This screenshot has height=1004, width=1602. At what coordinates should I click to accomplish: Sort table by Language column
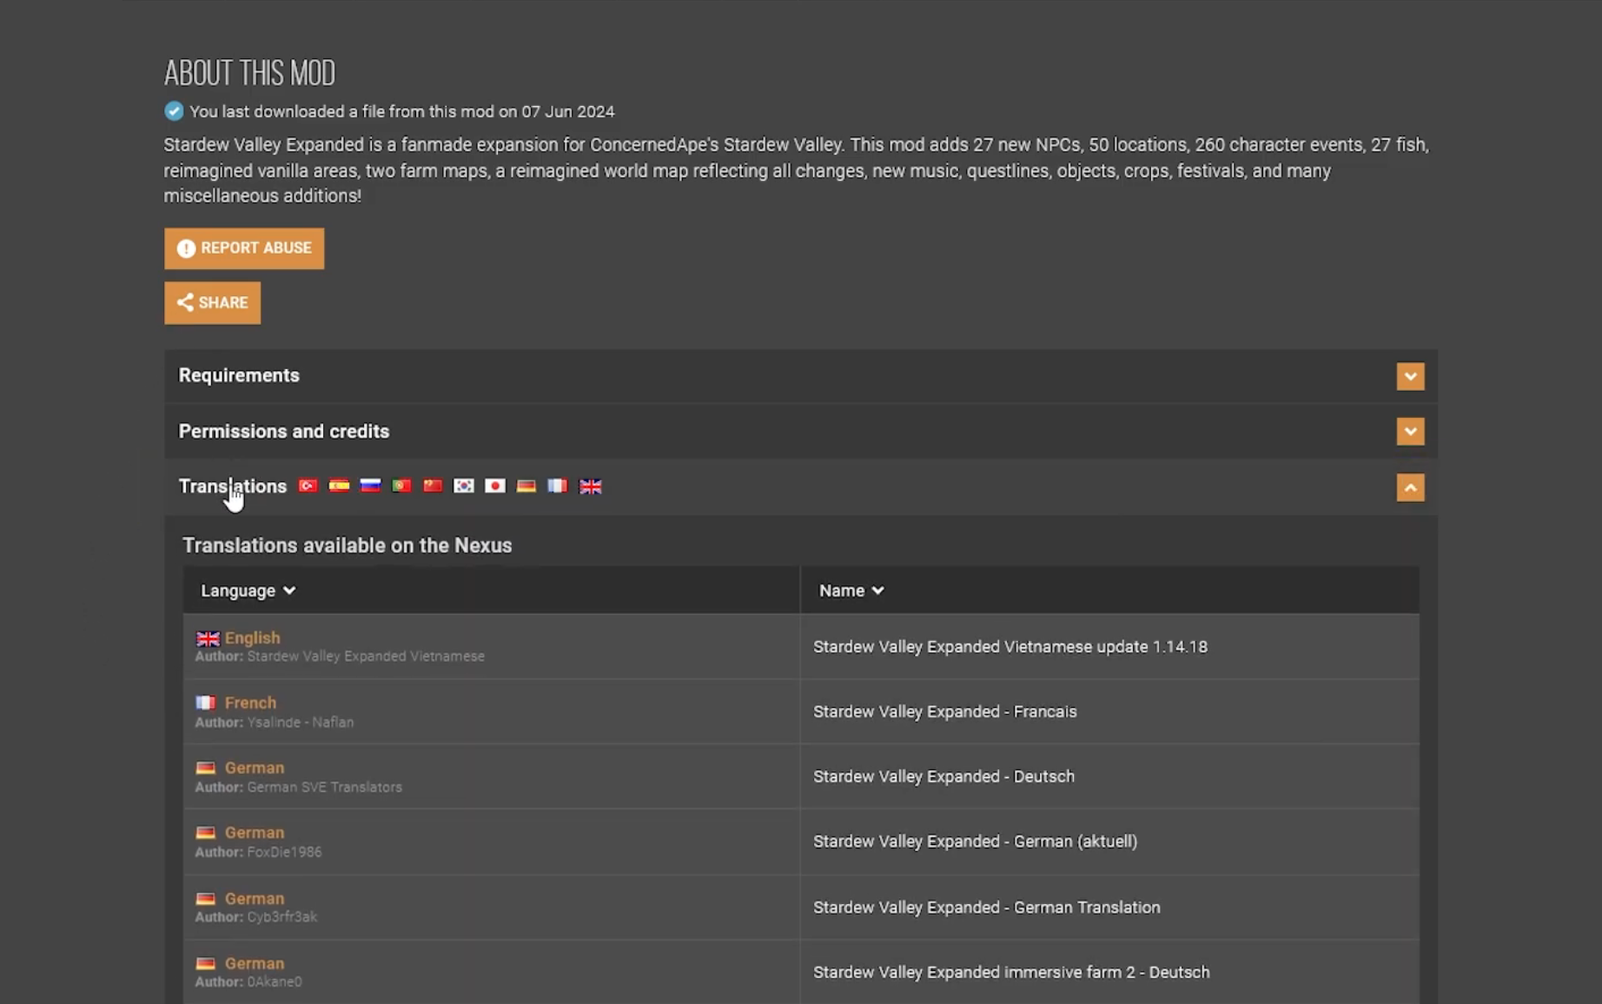tap(248, 591)
